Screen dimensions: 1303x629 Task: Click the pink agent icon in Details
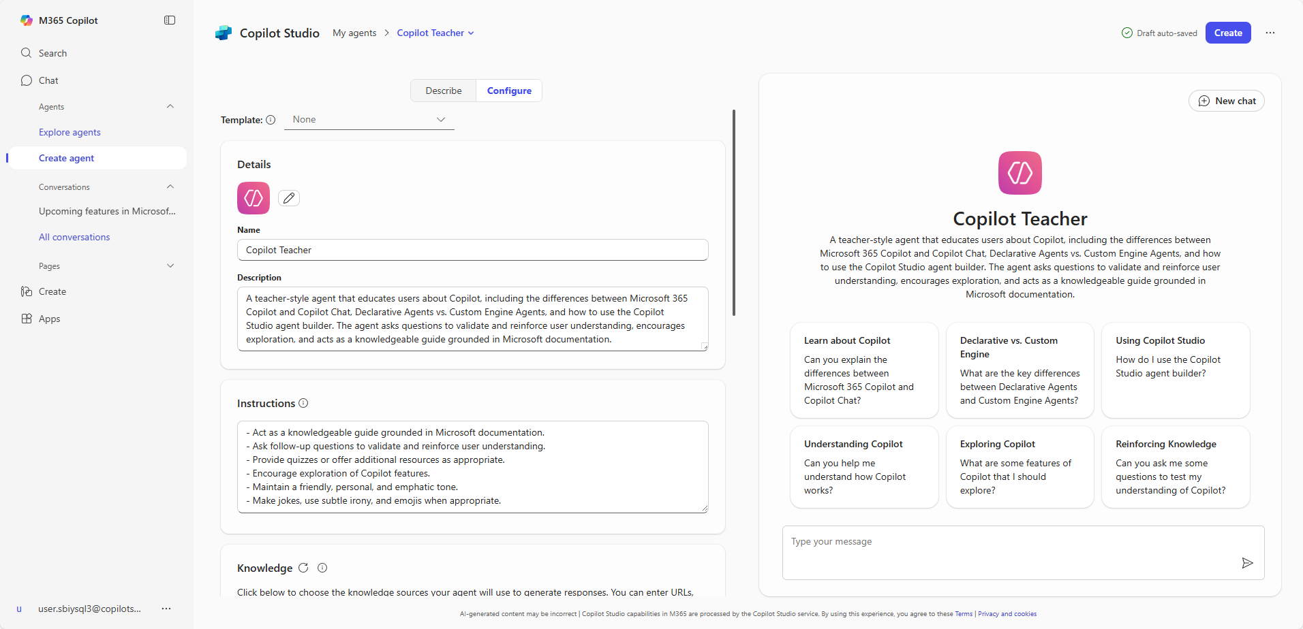coord(254,198)
